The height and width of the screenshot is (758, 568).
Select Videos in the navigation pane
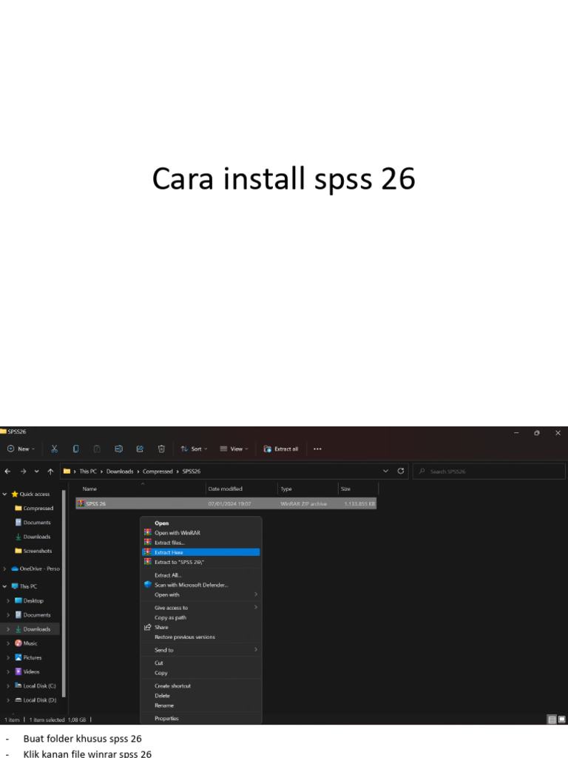(x=27, y=671)
